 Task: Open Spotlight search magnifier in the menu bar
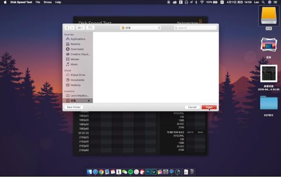(x=263, y=2)
